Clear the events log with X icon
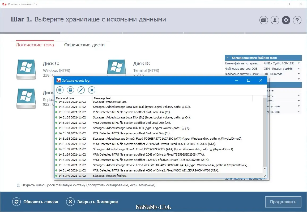Viewport: 307px width, 212px height. point(92,90)
